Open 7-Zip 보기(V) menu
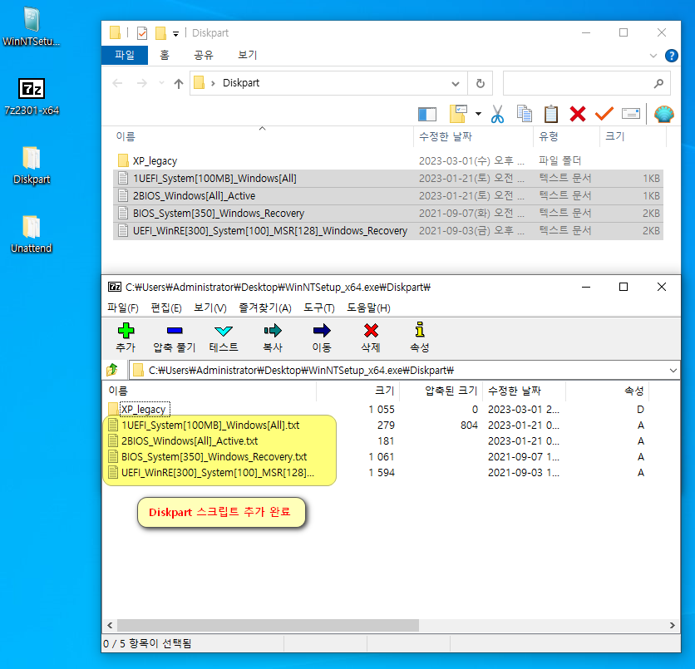695x669 pixels. click(x=210, y=308)
